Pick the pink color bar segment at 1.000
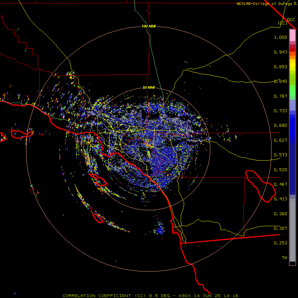This screenshot has height=298, width=298. [292, 35]
